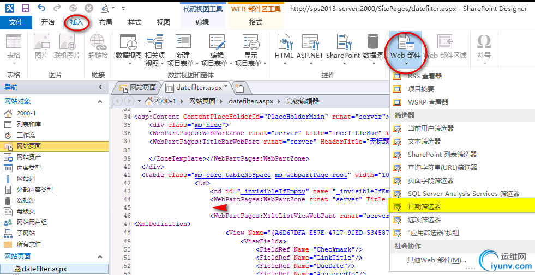This screenshot has height=275, width=535.
Task: Click the Redo arrow in title bar
Action: tap(57, 8)
